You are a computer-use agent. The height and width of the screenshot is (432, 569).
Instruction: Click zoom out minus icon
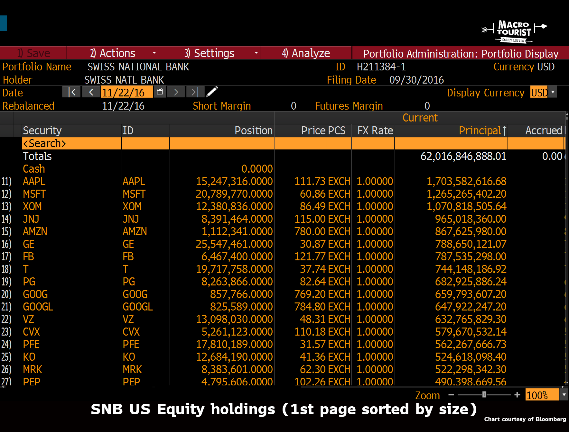click(451, 395)
